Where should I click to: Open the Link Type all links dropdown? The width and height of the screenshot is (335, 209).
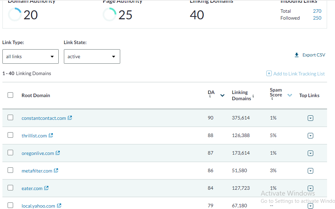pos(30,56)
